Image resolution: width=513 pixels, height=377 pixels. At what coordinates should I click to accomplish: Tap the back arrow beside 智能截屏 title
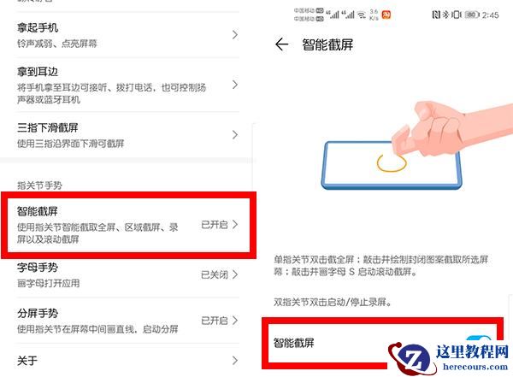pyautogui.click(x=281, y=44)
